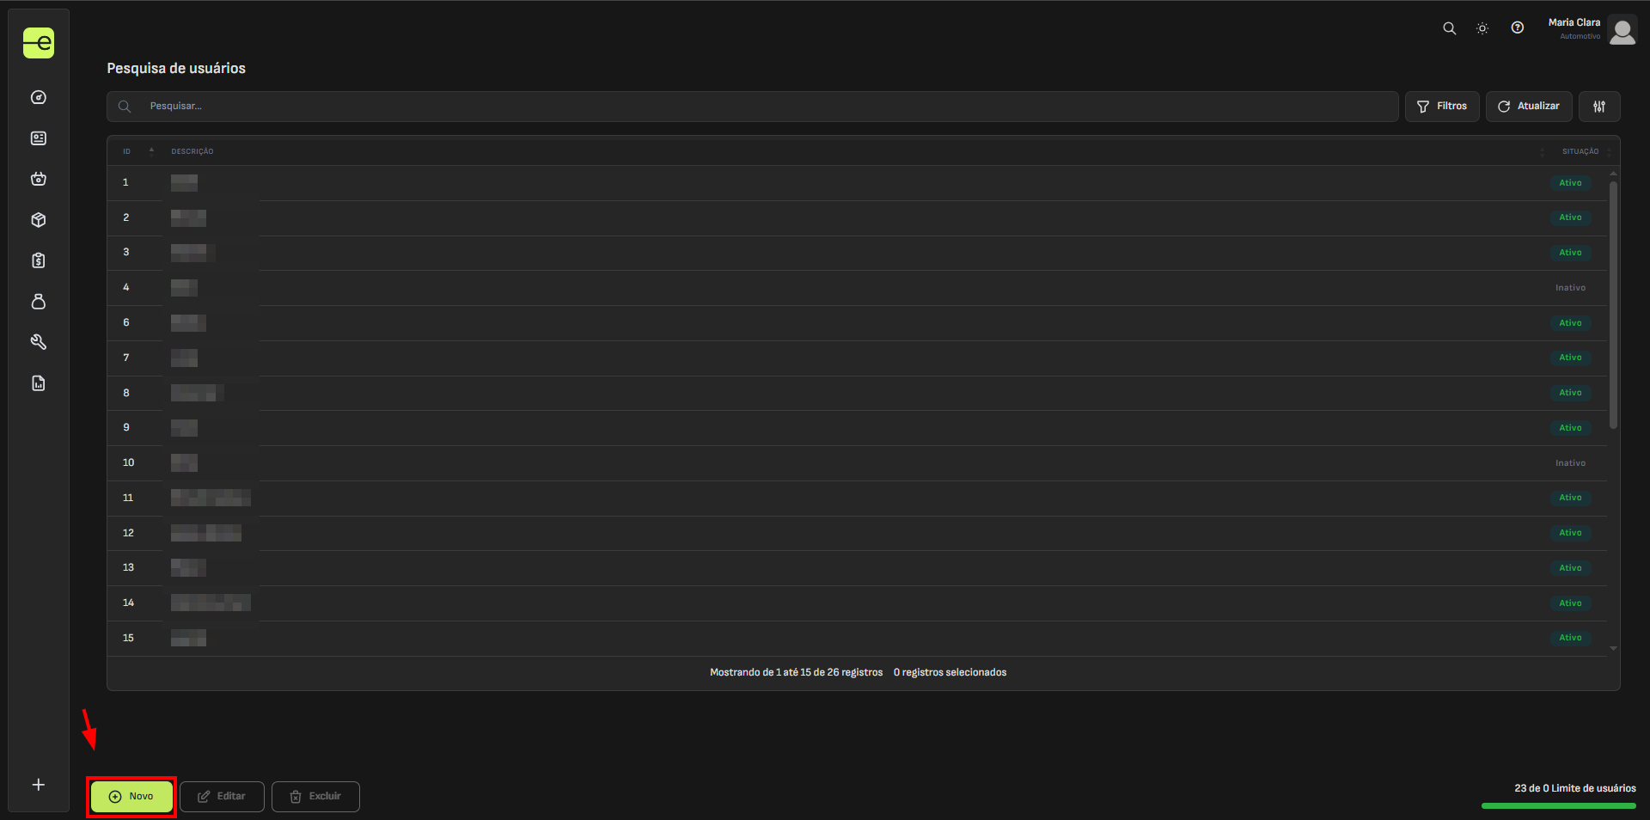Open the ID card registrations sidebar icon
The height and width of the screenshot is (820, 1650).
click(x=39, y=138)
